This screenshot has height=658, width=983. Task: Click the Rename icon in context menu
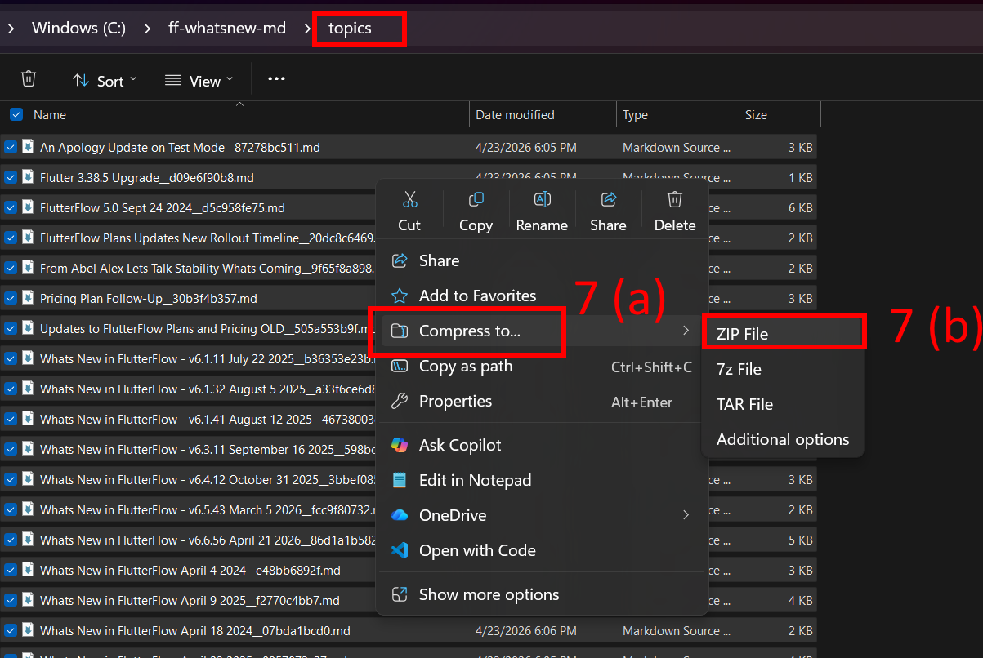(x=542, y=199)
